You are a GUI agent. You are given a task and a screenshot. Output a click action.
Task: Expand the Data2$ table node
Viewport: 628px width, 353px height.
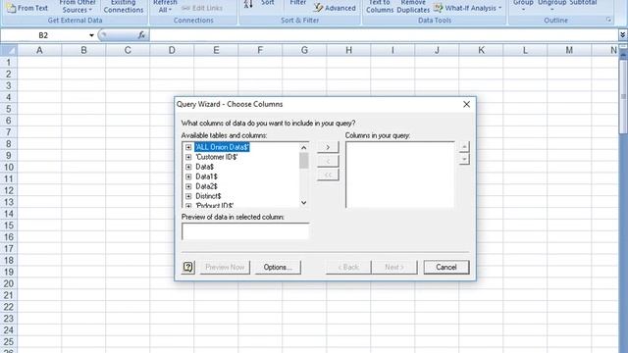(188, 186)
